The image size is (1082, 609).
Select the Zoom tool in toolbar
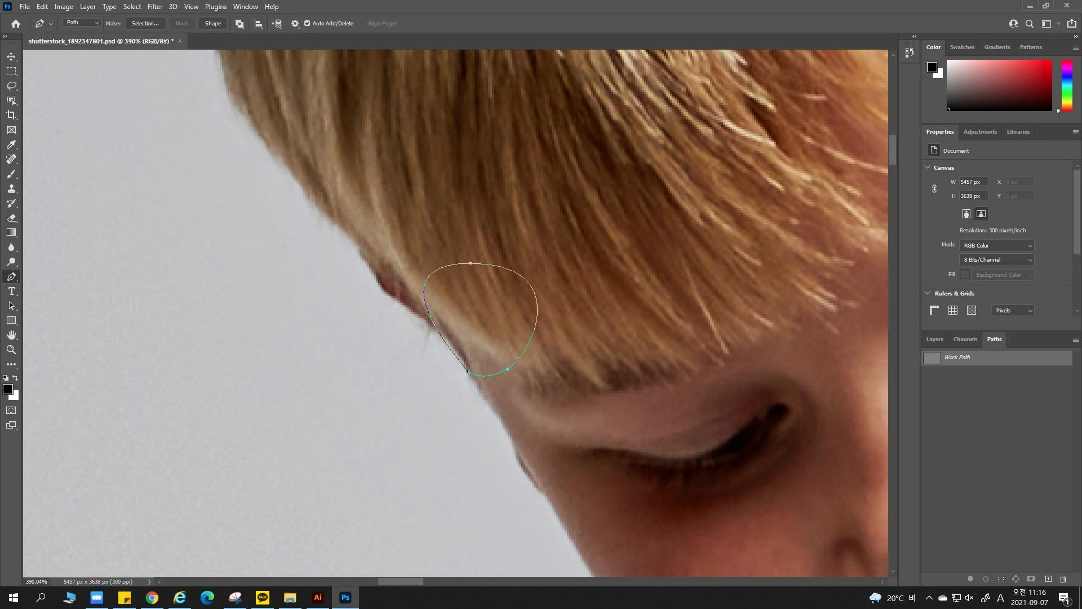(11, 350)
